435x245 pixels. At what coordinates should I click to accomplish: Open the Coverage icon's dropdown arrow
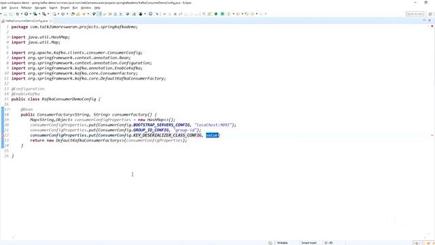[x=39, y=14]
